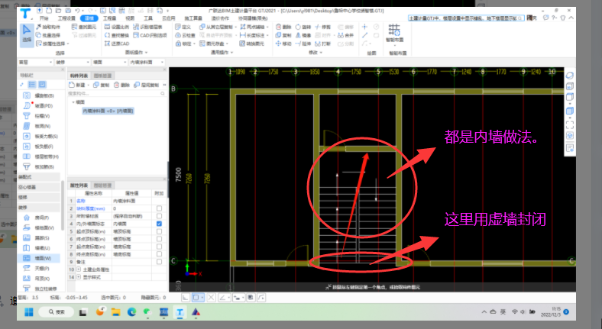Expand 显示样式 property group
Image resolution: width=602 pixels, height=329 pixels.
tap(79, 277)
